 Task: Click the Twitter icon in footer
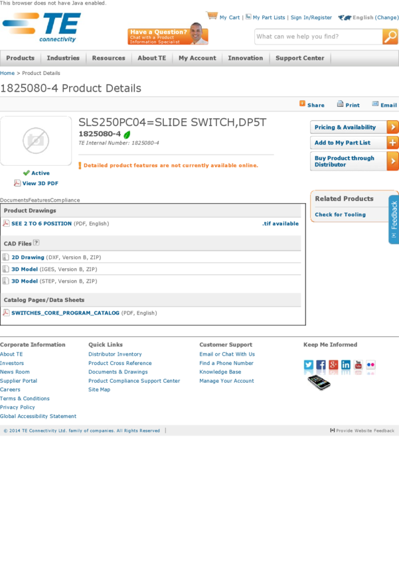point(309,365)
